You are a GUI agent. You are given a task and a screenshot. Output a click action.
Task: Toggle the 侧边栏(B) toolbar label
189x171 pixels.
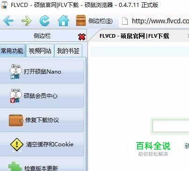(x=100, y=21)
